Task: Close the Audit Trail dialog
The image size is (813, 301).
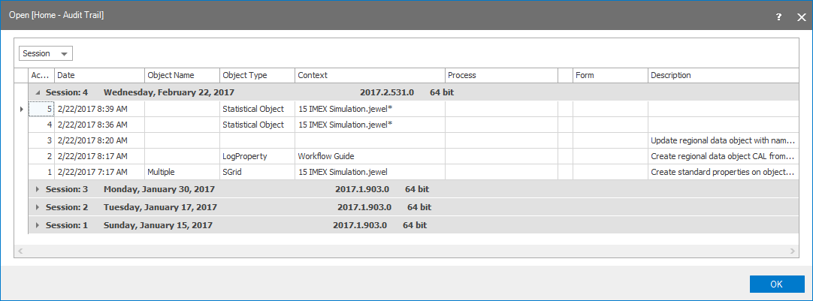Action: (x=801, y=16)
